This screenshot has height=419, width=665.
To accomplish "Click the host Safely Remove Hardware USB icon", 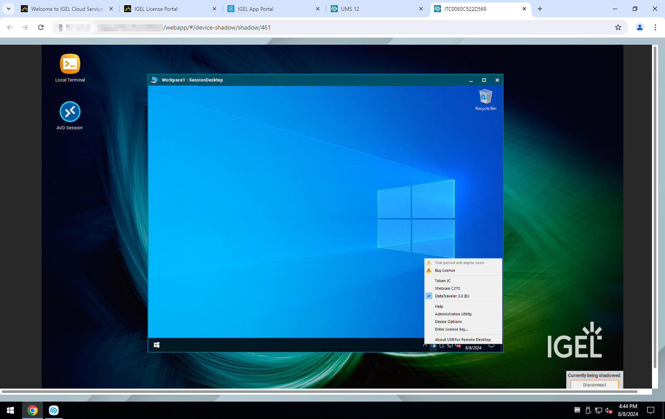I will coord(588,410).
